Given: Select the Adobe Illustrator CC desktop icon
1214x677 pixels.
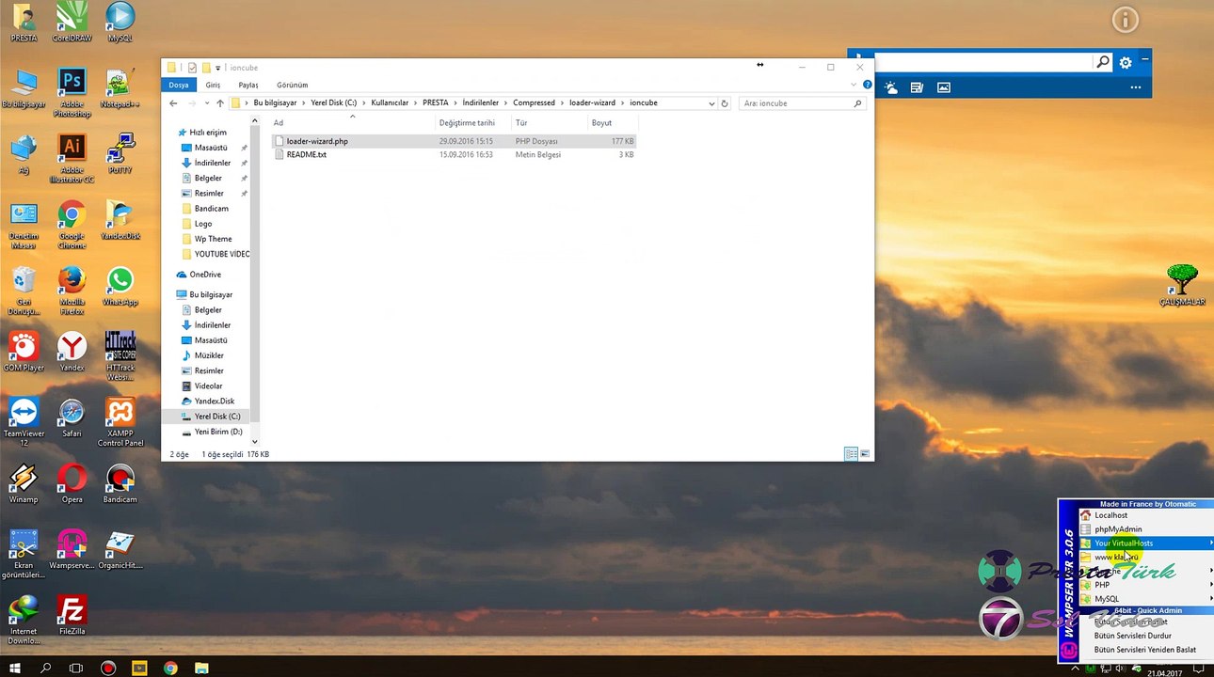Looking at the screenshot, I should (72, 158).
